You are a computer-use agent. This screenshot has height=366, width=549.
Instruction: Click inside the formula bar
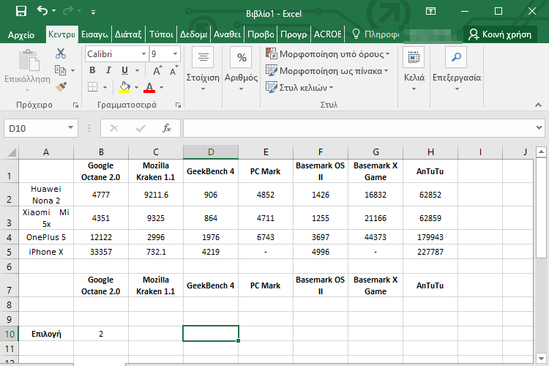[x=359, y=128]
